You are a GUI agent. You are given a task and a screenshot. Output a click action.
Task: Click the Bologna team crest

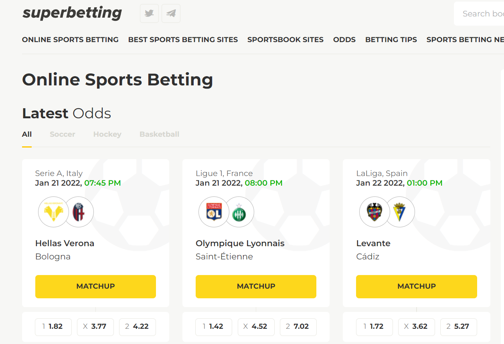(79, 212)
